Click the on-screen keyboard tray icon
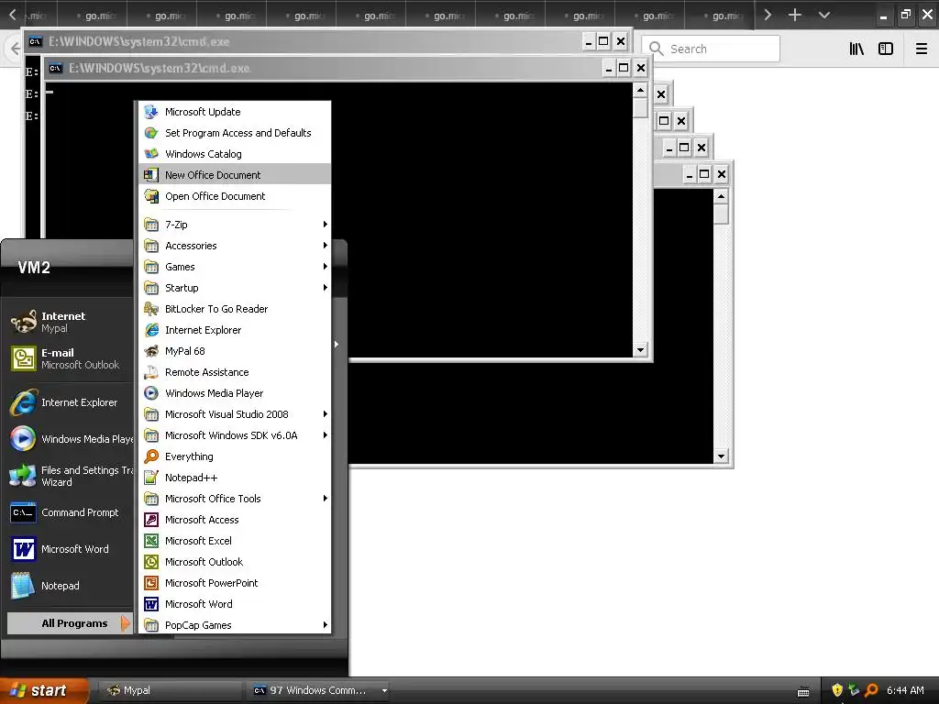 pos(803,691)
